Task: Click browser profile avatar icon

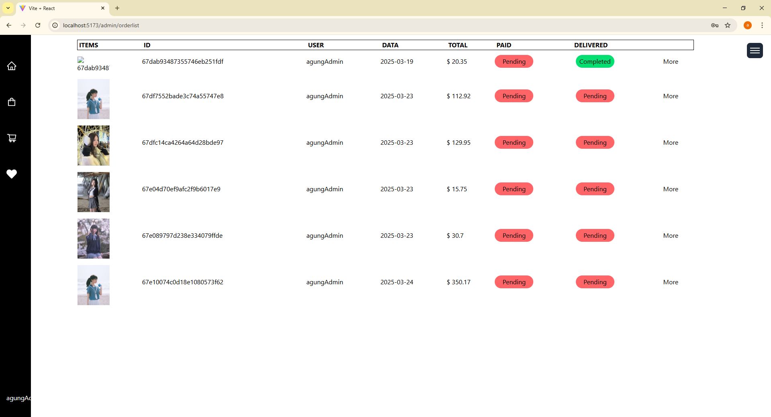Action: click(747, 25)
